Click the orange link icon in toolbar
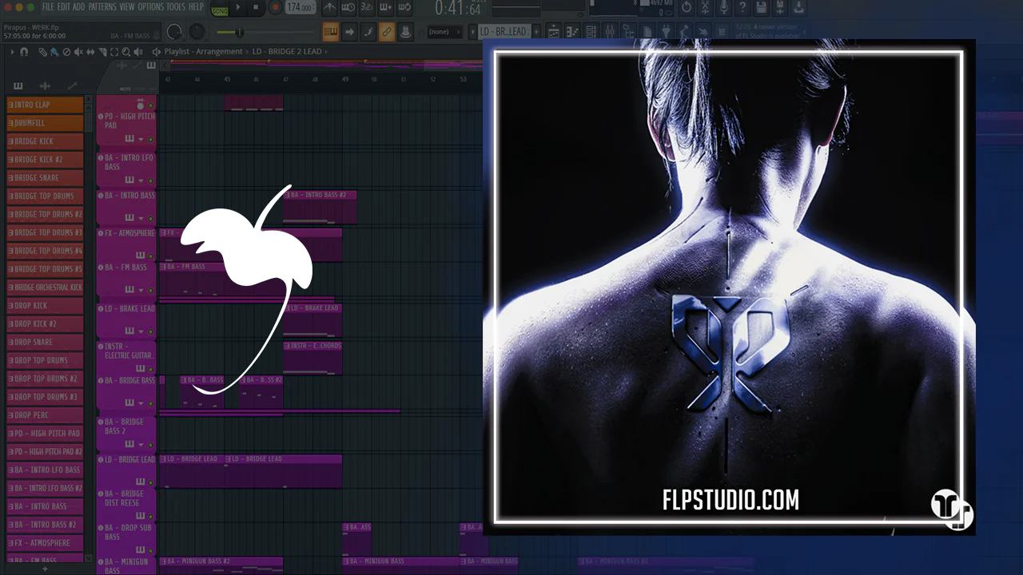Image resolution: width=1023 pixels, height=575 pixels. pyautogui.click(x=387, y=32)
